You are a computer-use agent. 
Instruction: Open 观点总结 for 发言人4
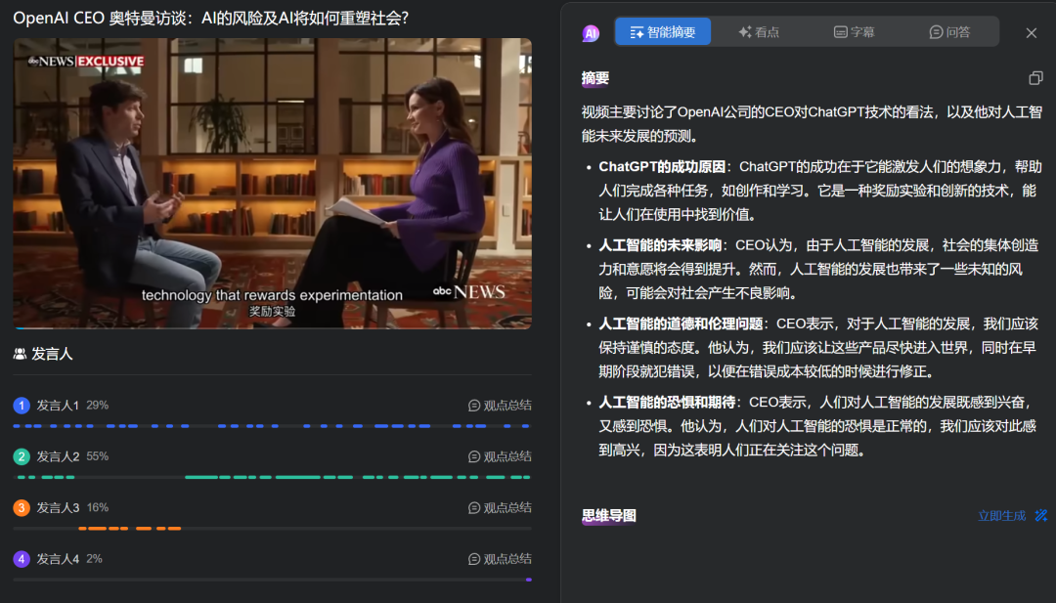tap(500, 559)
